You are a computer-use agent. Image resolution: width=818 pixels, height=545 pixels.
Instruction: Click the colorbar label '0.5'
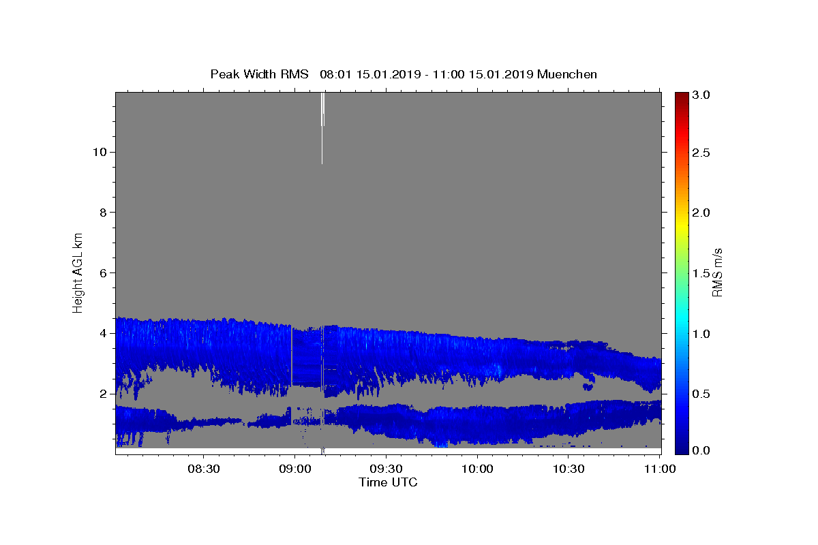point(702,394)
